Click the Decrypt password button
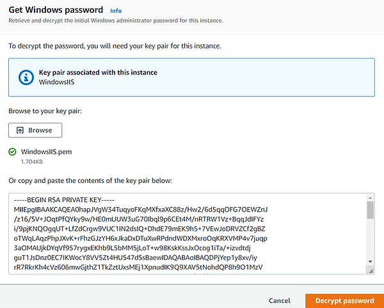This screenshot has width=384, height=308. [x=344, y=301]
